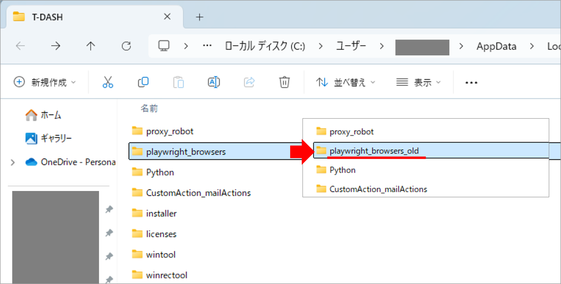
Task: Open more options ellipsis in toolbar
Action: (x=471, y=83)
